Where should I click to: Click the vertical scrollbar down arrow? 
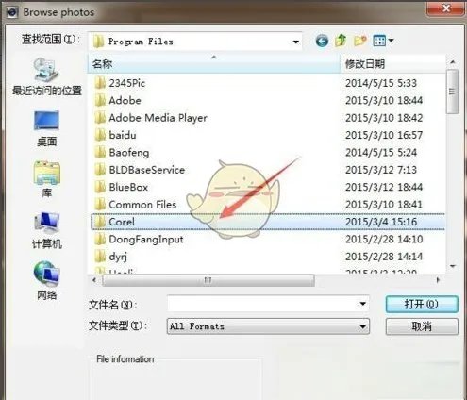coord(453,266)
